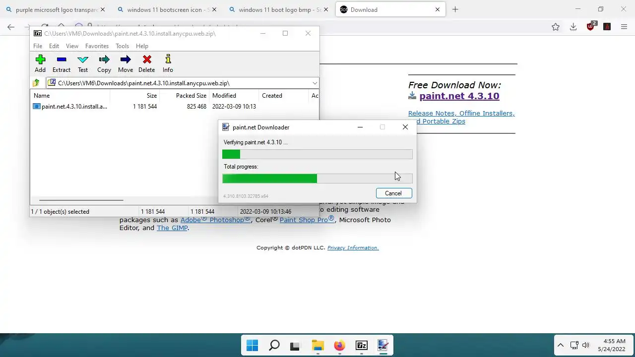The width and height of the screenshot is (635, 357).
Task: Switch to 7-Zip on the taskbar
Action: pyautogui.click(x=361, y=346)
